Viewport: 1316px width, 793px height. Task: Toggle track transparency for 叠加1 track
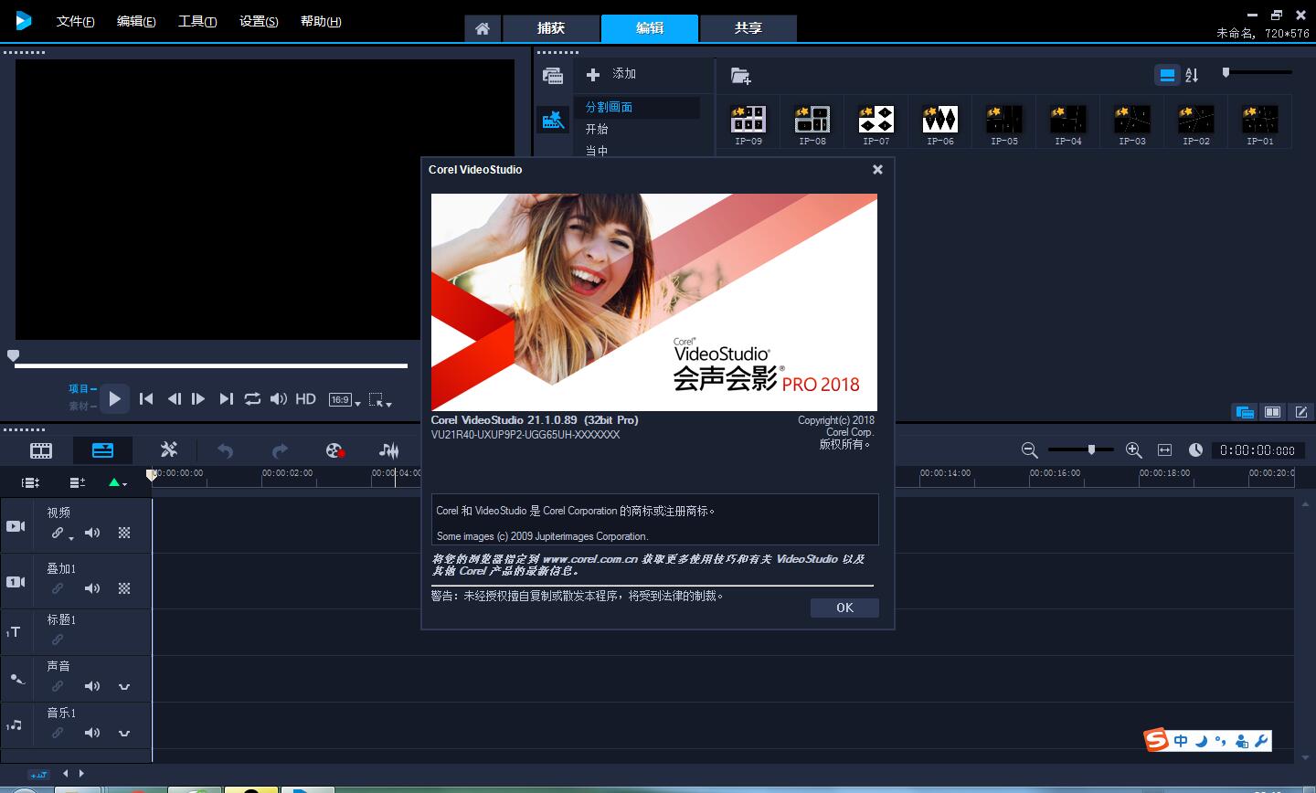(124, 588)
